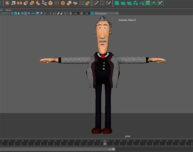The width and height of the screenshot is (193, 152).
Task: Click the orange capsule with small plane shelf icon
Action: [38, 3]
